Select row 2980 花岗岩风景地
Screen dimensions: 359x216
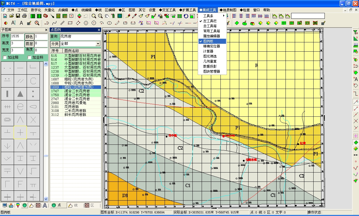coord(75,103)
